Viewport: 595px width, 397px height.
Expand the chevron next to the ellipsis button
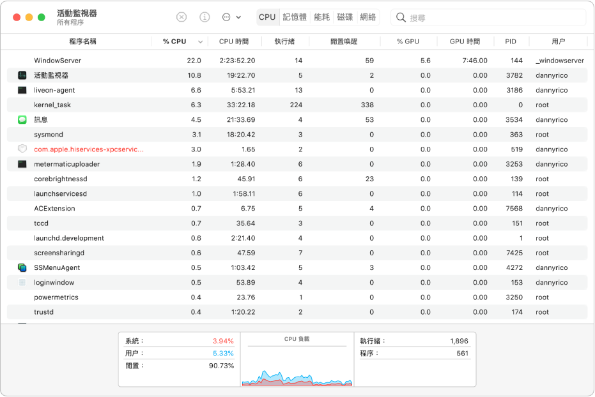point(238,17)
